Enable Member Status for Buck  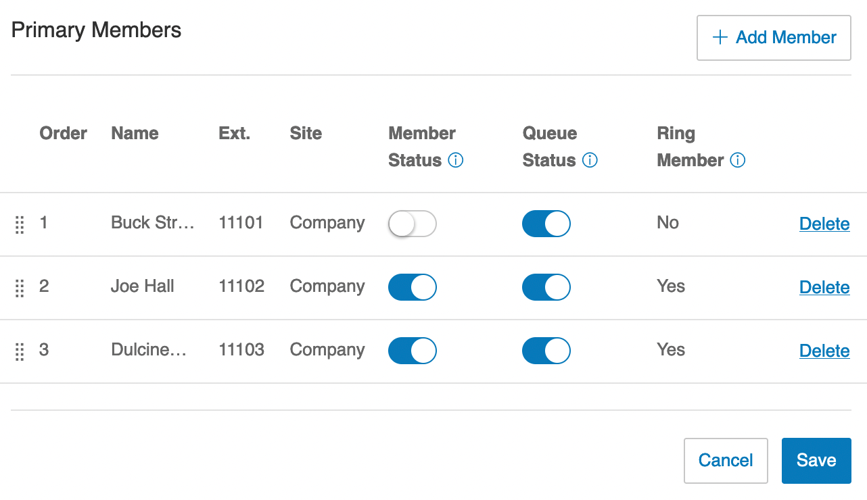click(x=413, y=224)
